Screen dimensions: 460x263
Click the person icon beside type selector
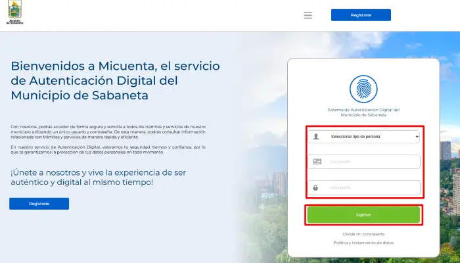[316, 137]
